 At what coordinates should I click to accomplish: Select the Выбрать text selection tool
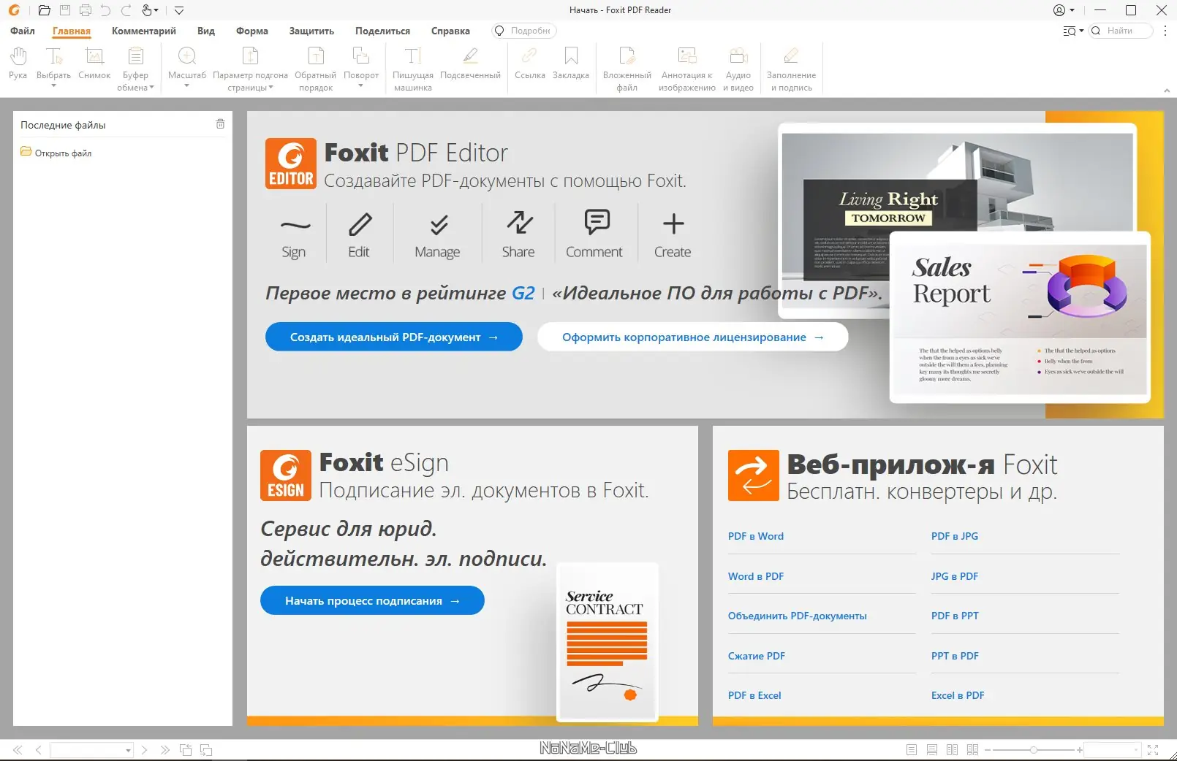click(53, 63)
